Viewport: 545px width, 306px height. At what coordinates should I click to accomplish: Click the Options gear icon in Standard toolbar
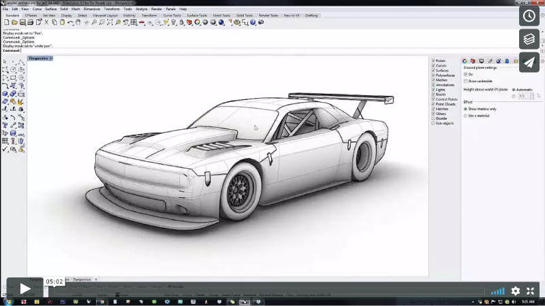pos(237,22)
